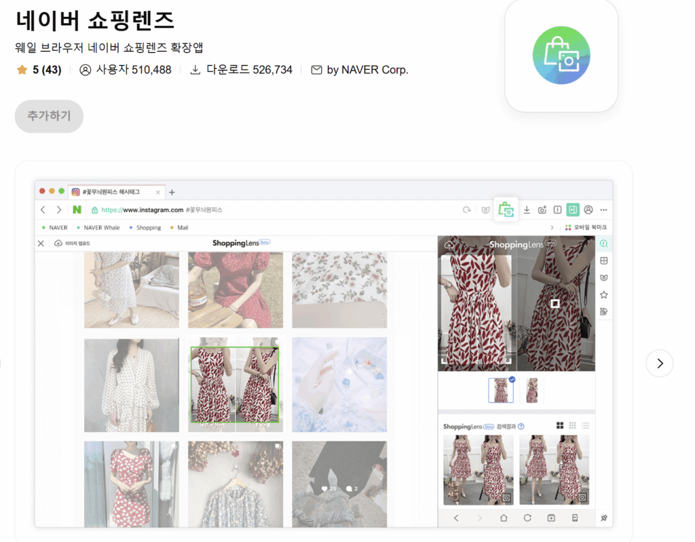
Task: Click the help question mark beside 검색결과
Action: [x=521, y=426]
